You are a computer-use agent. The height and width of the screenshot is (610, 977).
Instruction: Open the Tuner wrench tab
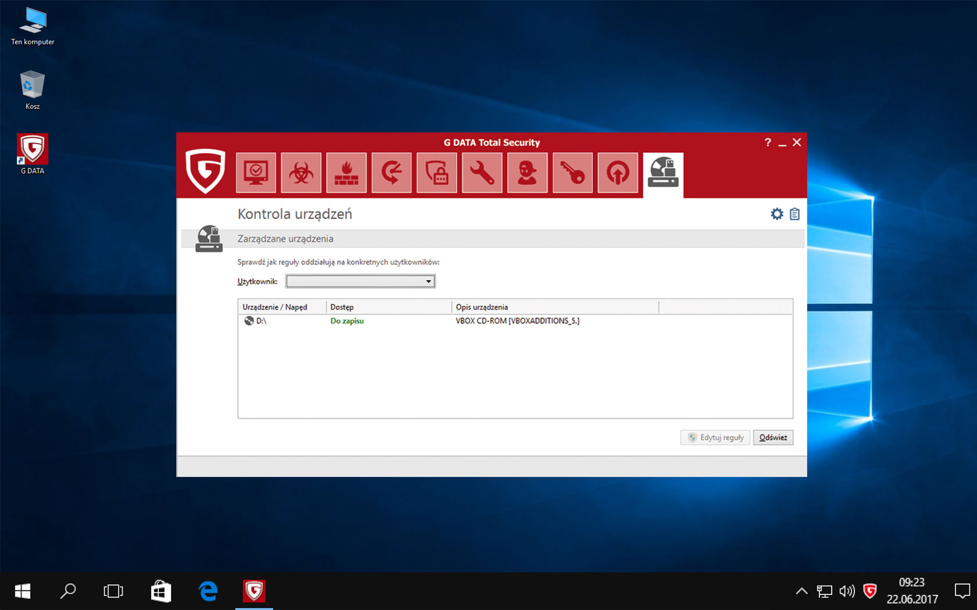tap(482, 173)
